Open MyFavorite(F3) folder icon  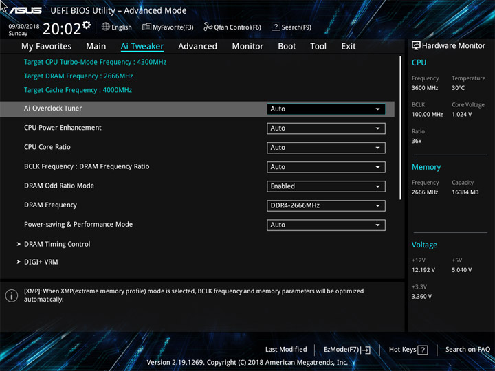(147, 27)
